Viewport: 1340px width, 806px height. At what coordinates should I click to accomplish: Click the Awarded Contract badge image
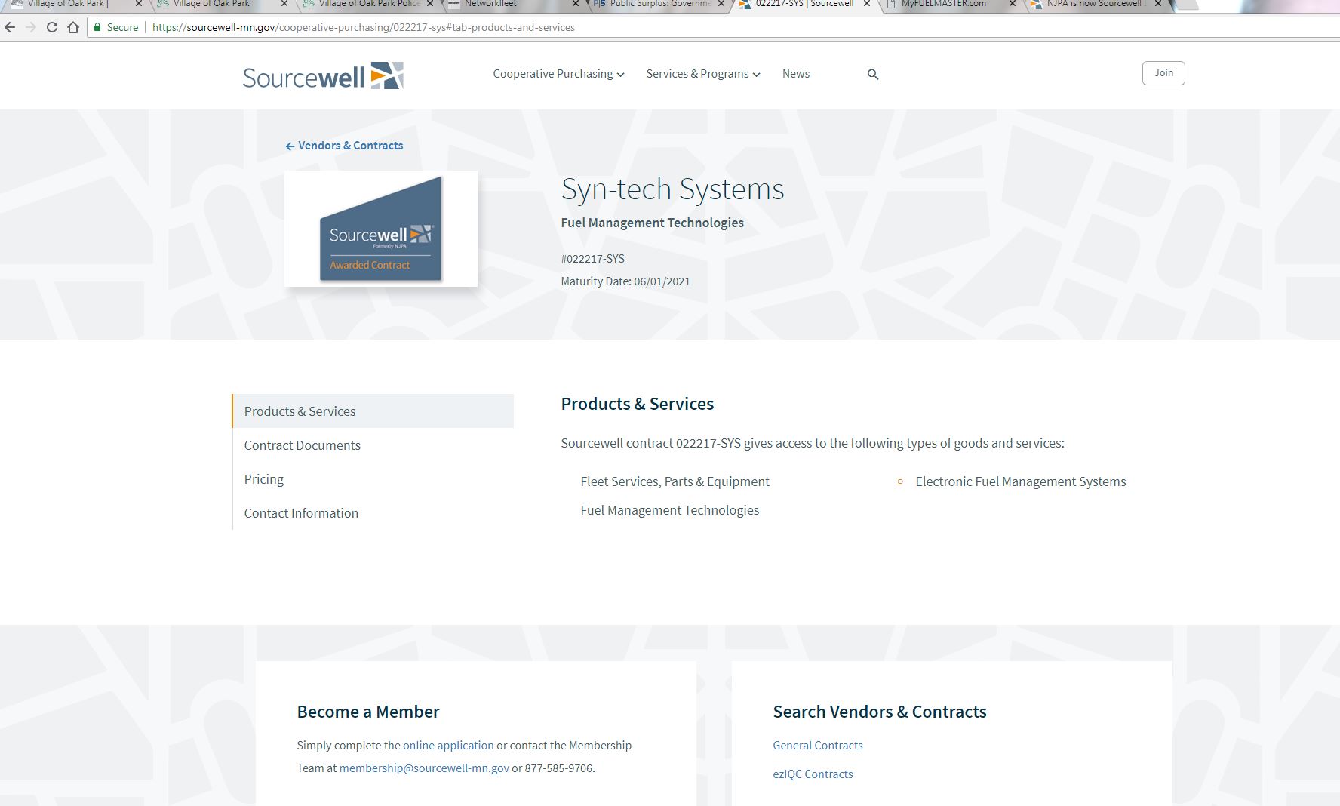[x=380, y=229]
